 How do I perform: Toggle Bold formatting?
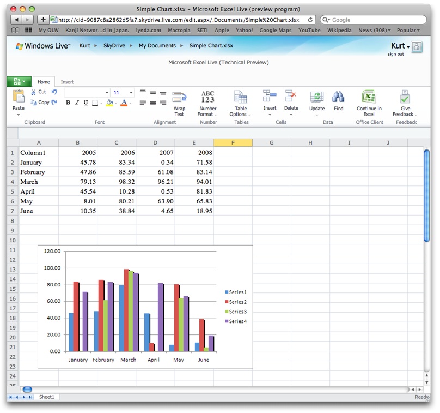point(68,103)
